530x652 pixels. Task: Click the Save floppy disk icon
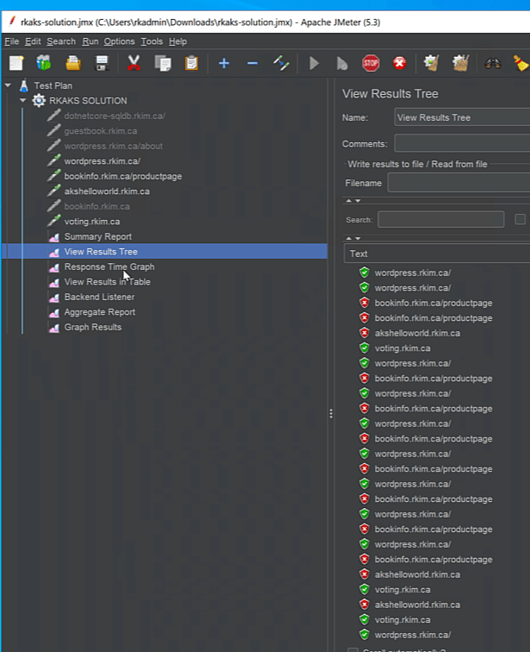coord(102,63)
